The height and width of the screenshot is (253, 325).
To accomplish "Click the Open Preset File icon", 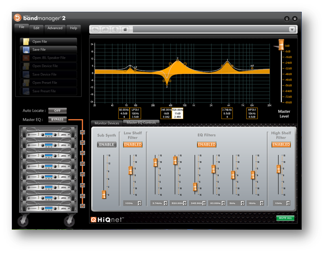I will 26,82.
